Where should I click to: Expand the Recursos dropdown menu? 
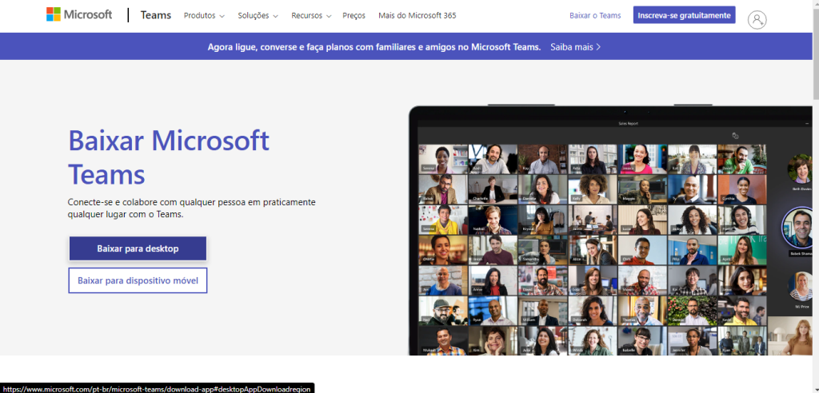tap(311, 16)
